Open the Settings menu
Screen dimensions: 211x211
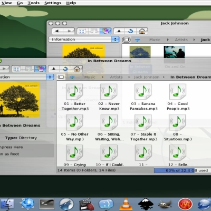[53, 3]
